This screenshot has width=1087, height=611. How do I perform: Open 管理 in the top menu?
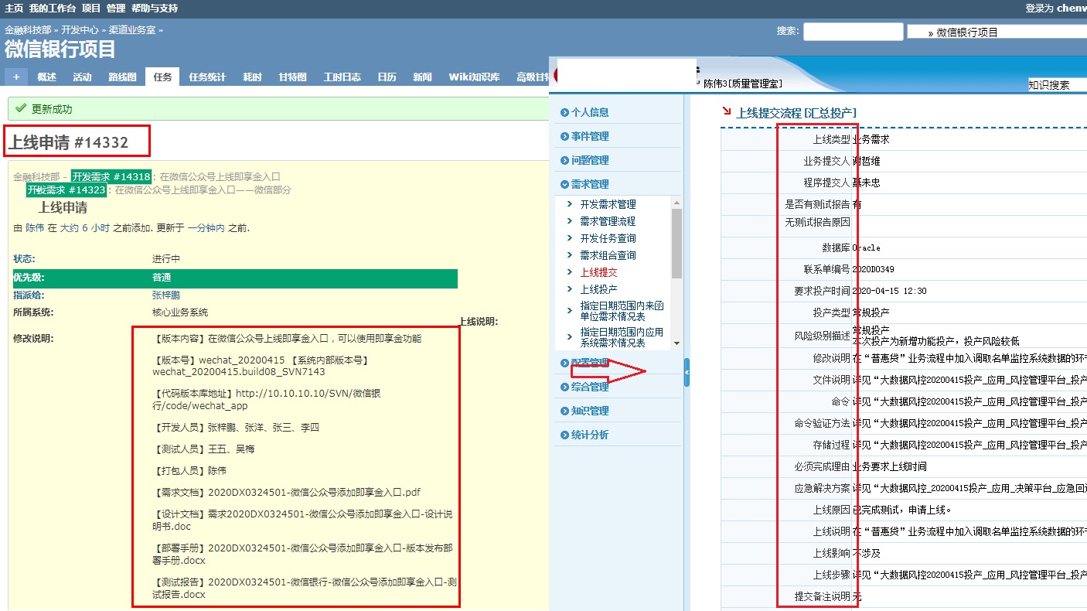116,9
